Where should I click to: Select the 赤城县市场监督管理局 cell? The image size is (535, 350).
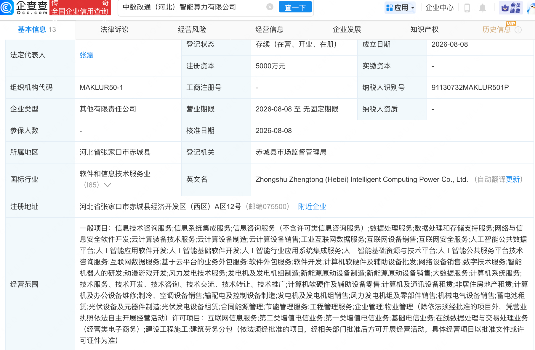click(291, 152)
